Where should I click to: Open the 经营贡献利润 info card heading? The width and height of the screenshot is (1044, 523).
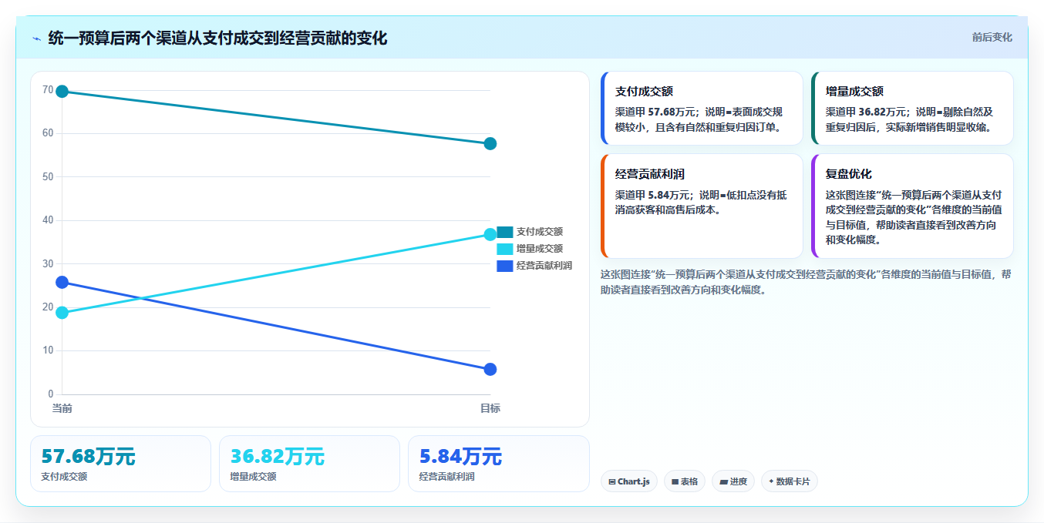click(x=650, y=174)
